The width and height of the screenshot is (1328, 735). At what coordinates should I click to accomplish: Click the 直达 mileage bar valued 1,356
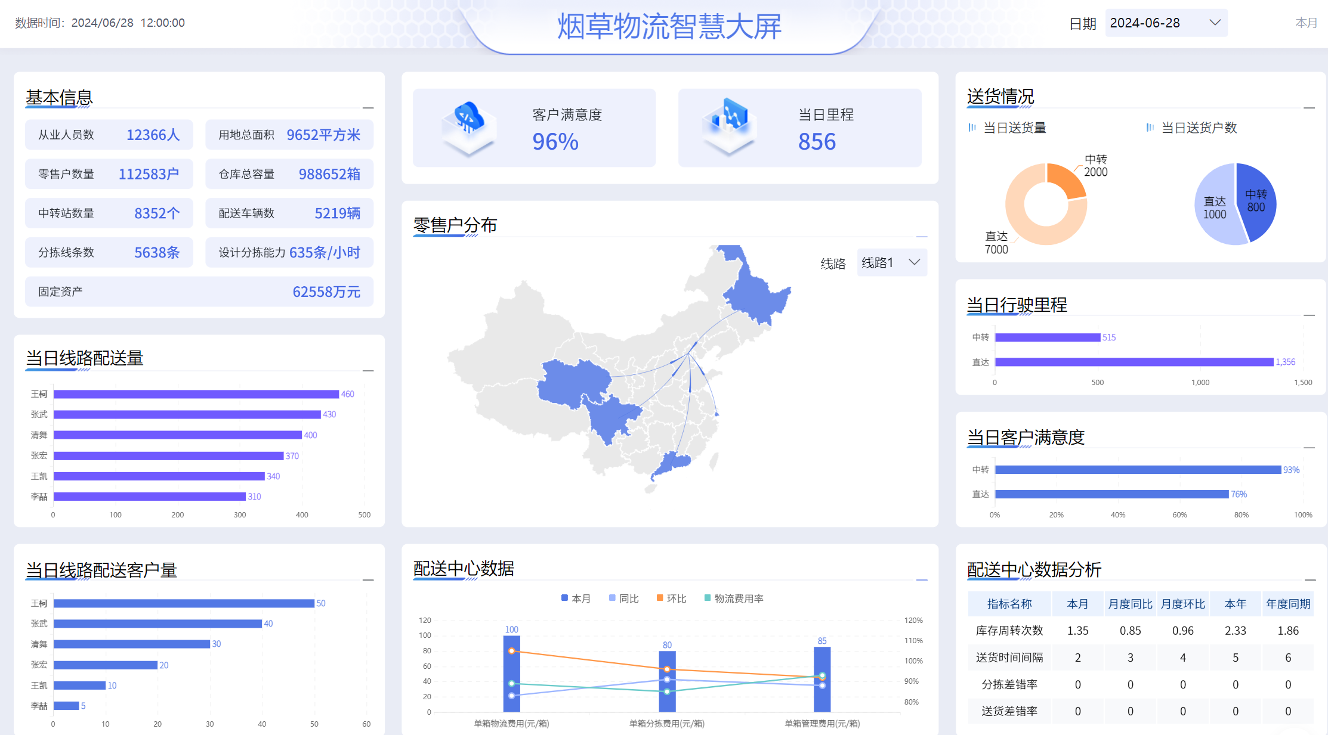click(1134, 362)
